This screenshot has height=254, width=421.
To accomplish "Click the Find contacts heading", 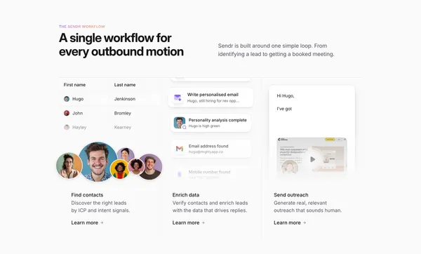I will 87,195.
